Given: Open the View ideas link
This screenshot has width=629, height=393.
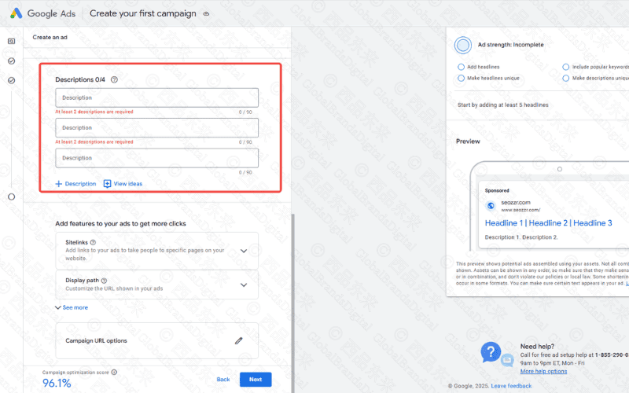Looking at the screenshot, I should [x=123, y=184].
